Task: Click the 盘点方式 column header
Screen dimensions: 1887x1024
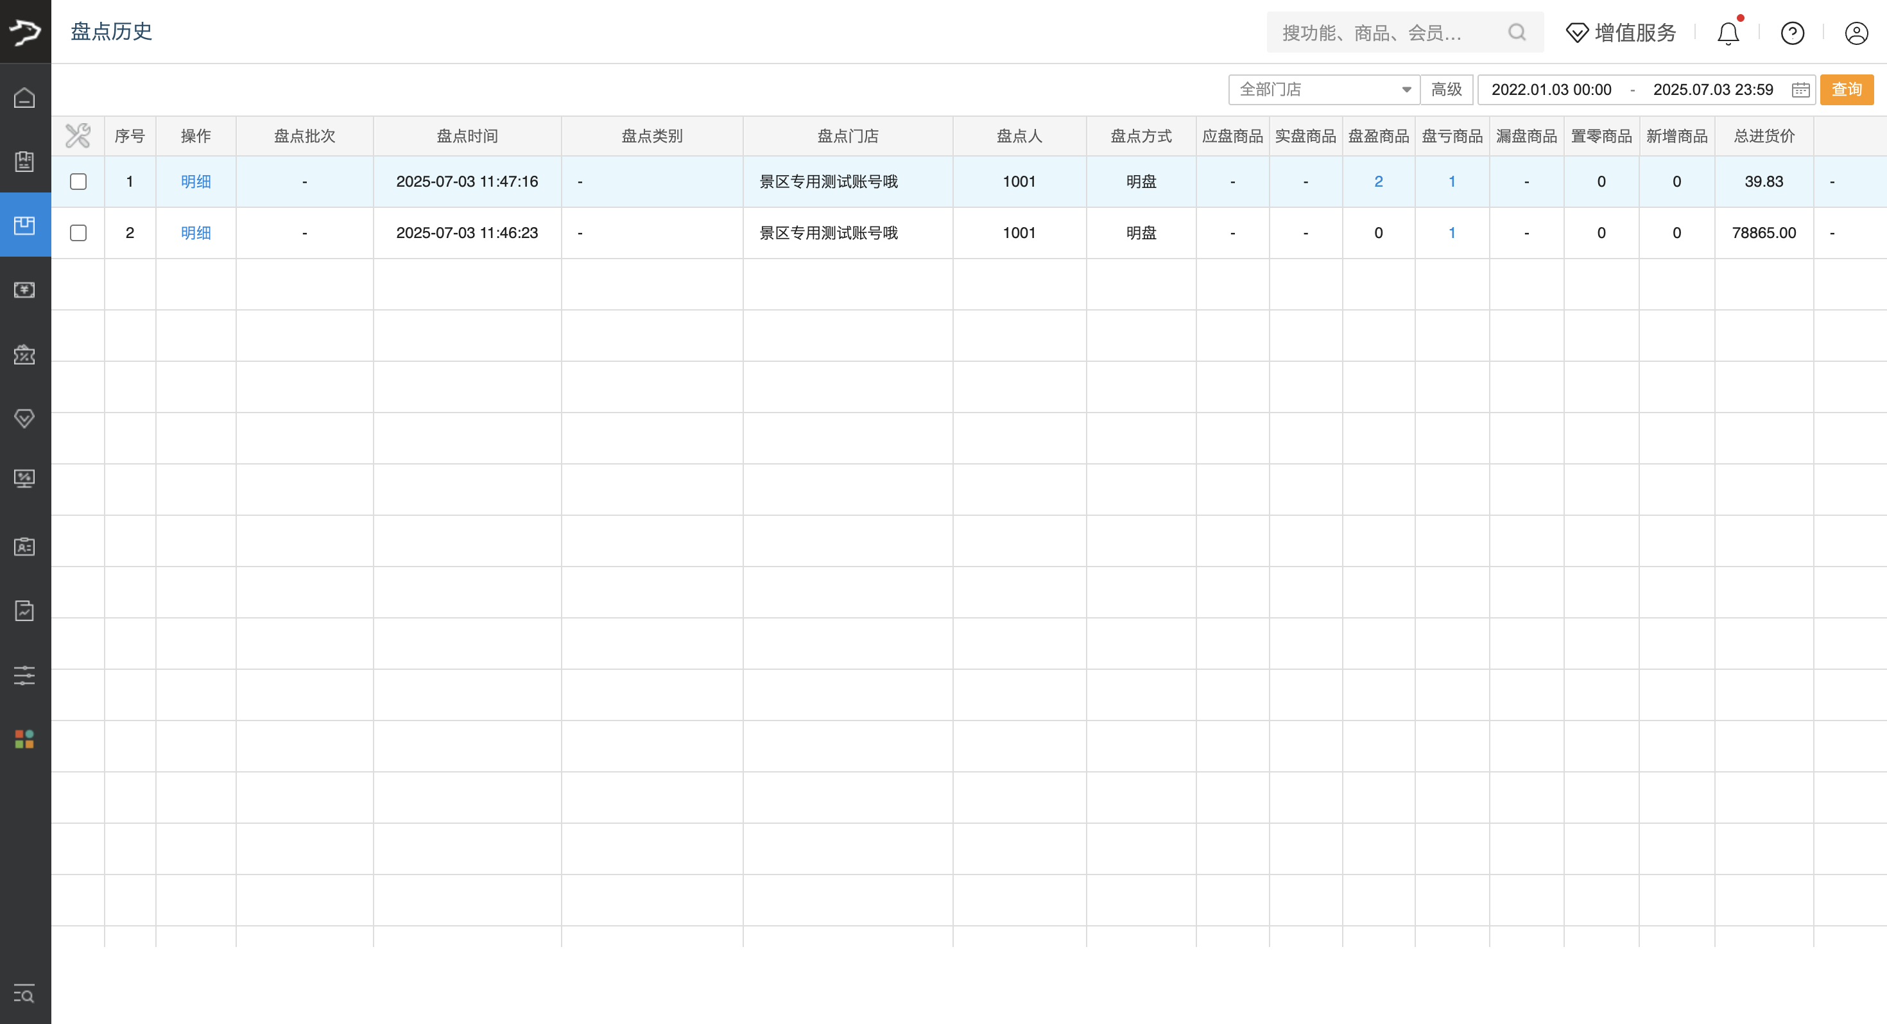Action: pyautogui.click(x=1141, y=136)
